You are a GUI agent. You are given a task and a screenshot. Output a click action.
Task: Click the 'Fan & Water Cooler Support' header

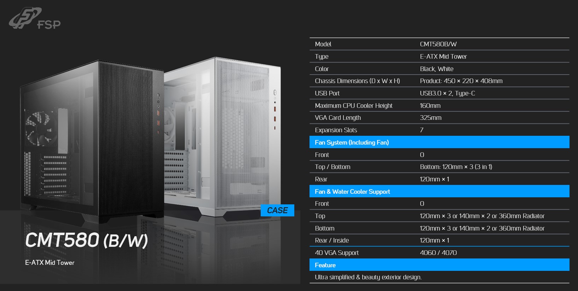pyautogui.click(x=439, y=191)
